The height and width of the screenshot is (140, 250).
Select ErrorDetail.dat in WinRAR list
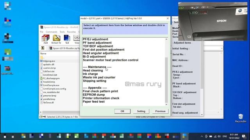tap(50, 75)
